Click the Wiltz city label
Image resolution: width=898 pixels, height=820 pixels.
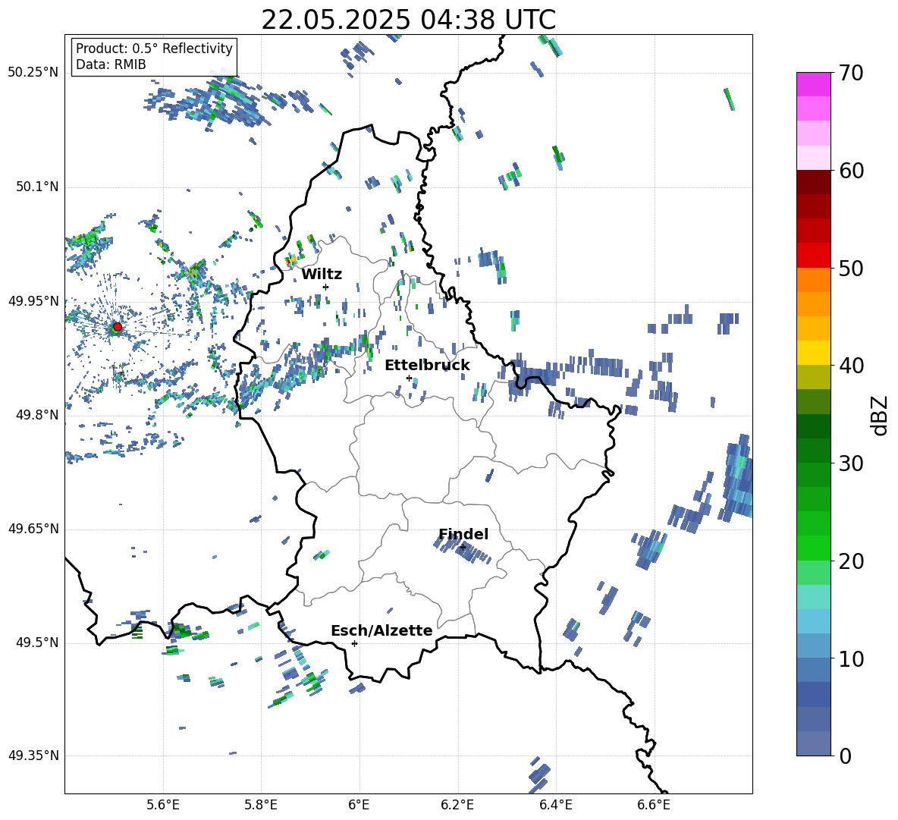(322, 275)
